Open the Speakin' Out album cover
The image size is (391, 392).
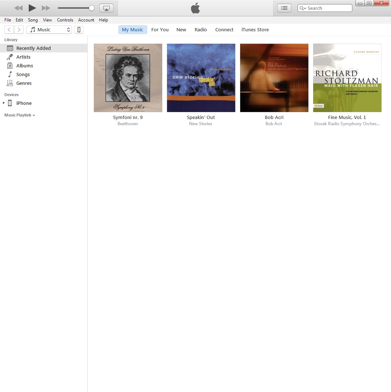(x=201, y=78)
